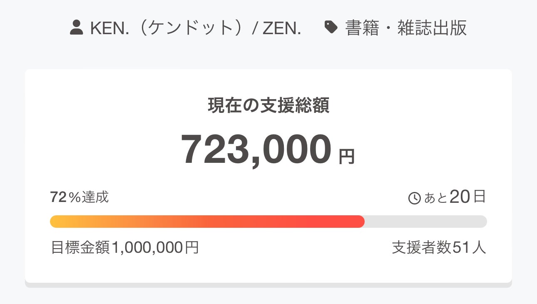Click the 支援者数51人 supporter count
This screenshot has width=537, height=304.
[439, 247]
